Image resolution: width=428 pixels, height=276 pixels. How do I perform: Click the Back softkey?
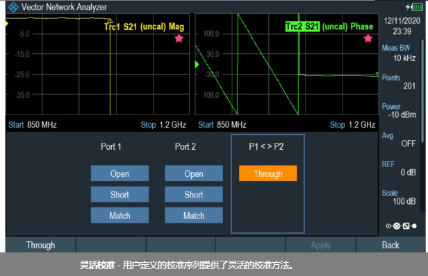point(390,245)
